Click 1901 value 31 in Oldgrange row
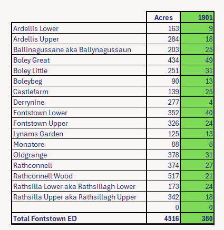The height and width of the screenshot is (230, 224). (x=197, y=155)
